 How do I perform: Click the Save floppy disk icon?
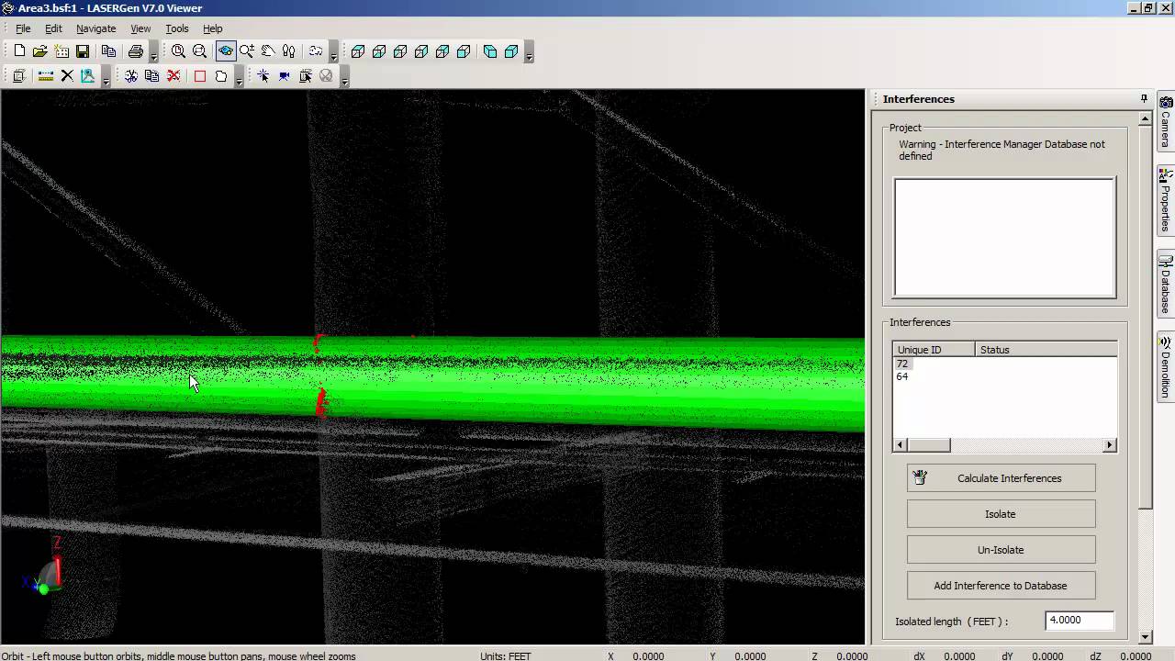[83, 51]
